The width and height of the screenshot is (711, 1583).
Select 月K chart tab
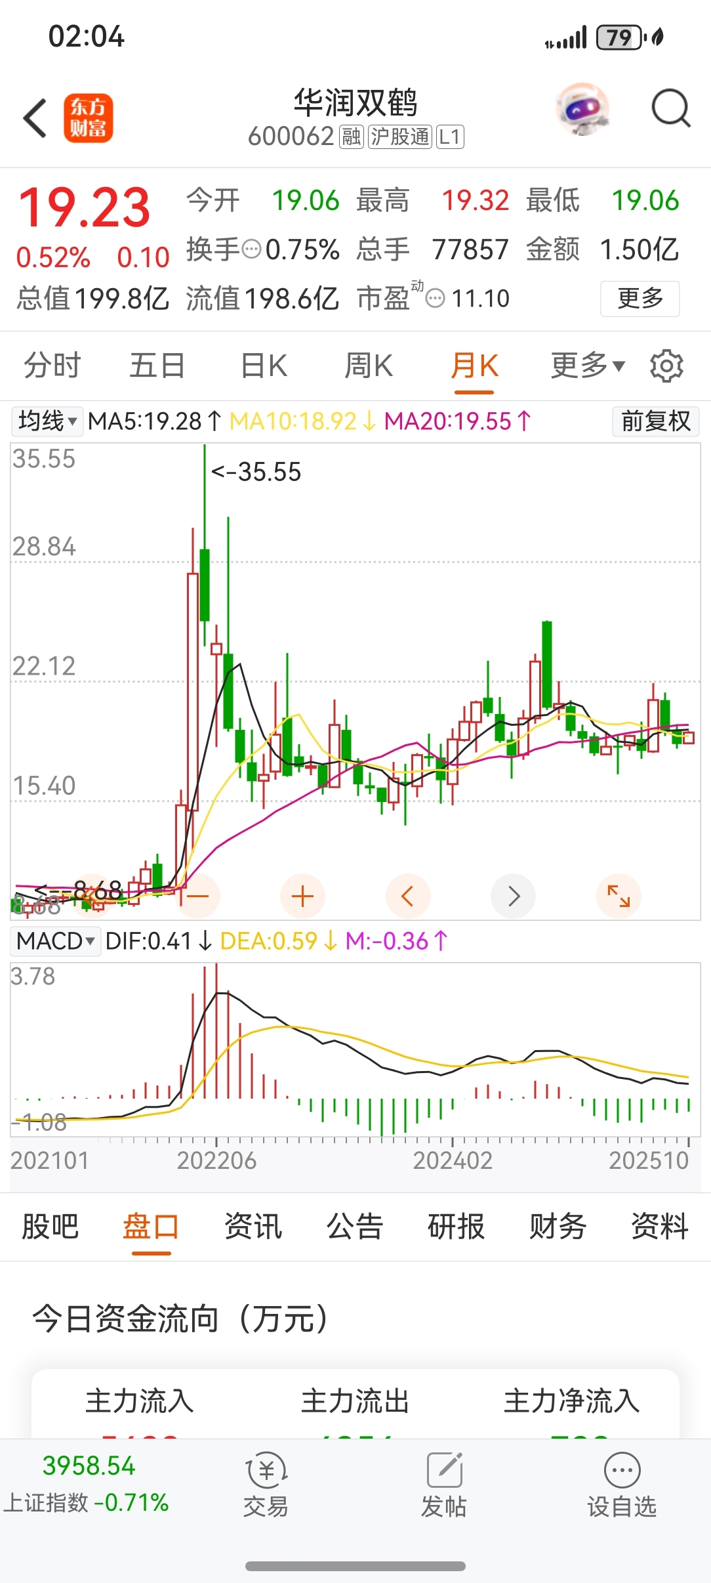point(474,366)
